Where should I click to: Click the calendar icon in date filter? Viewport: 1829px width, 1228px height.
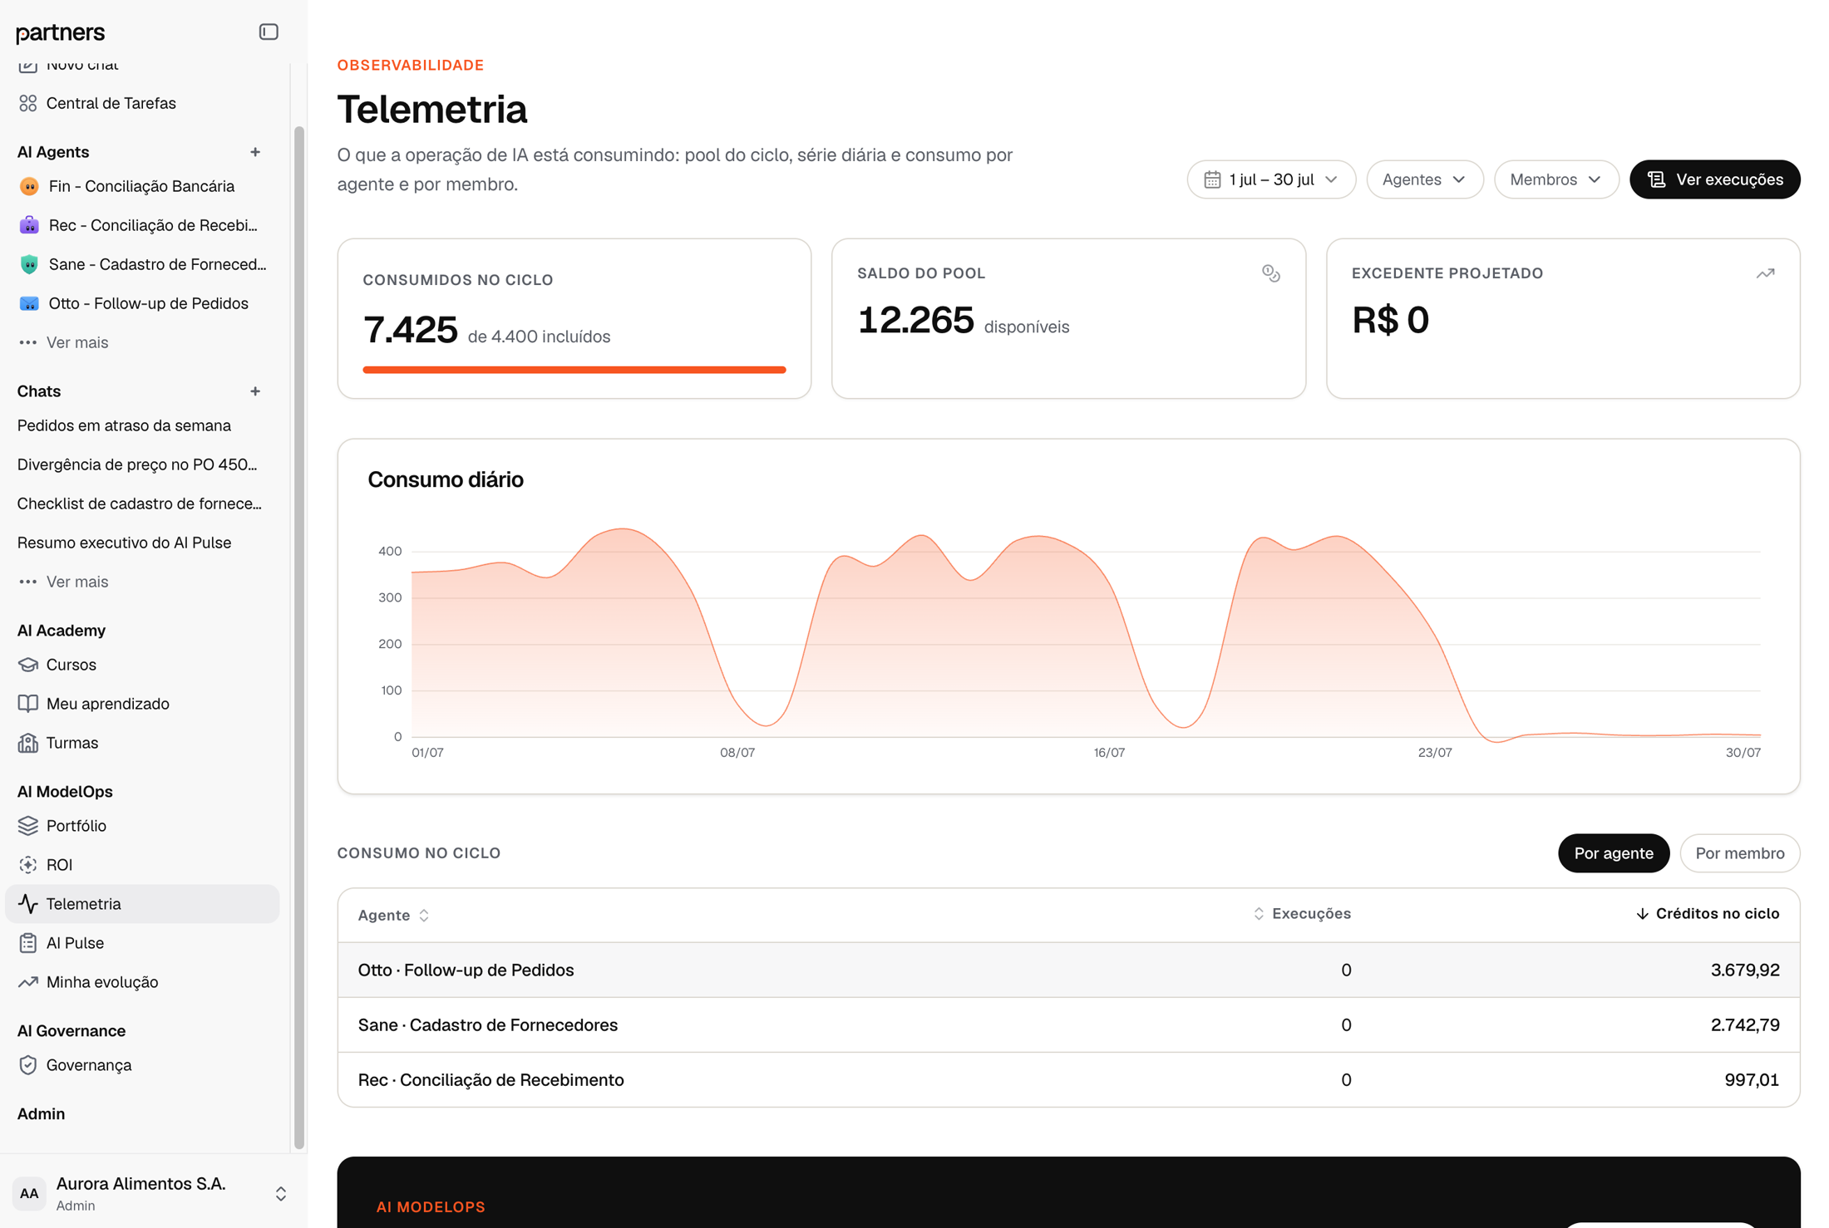point(1212,179)
